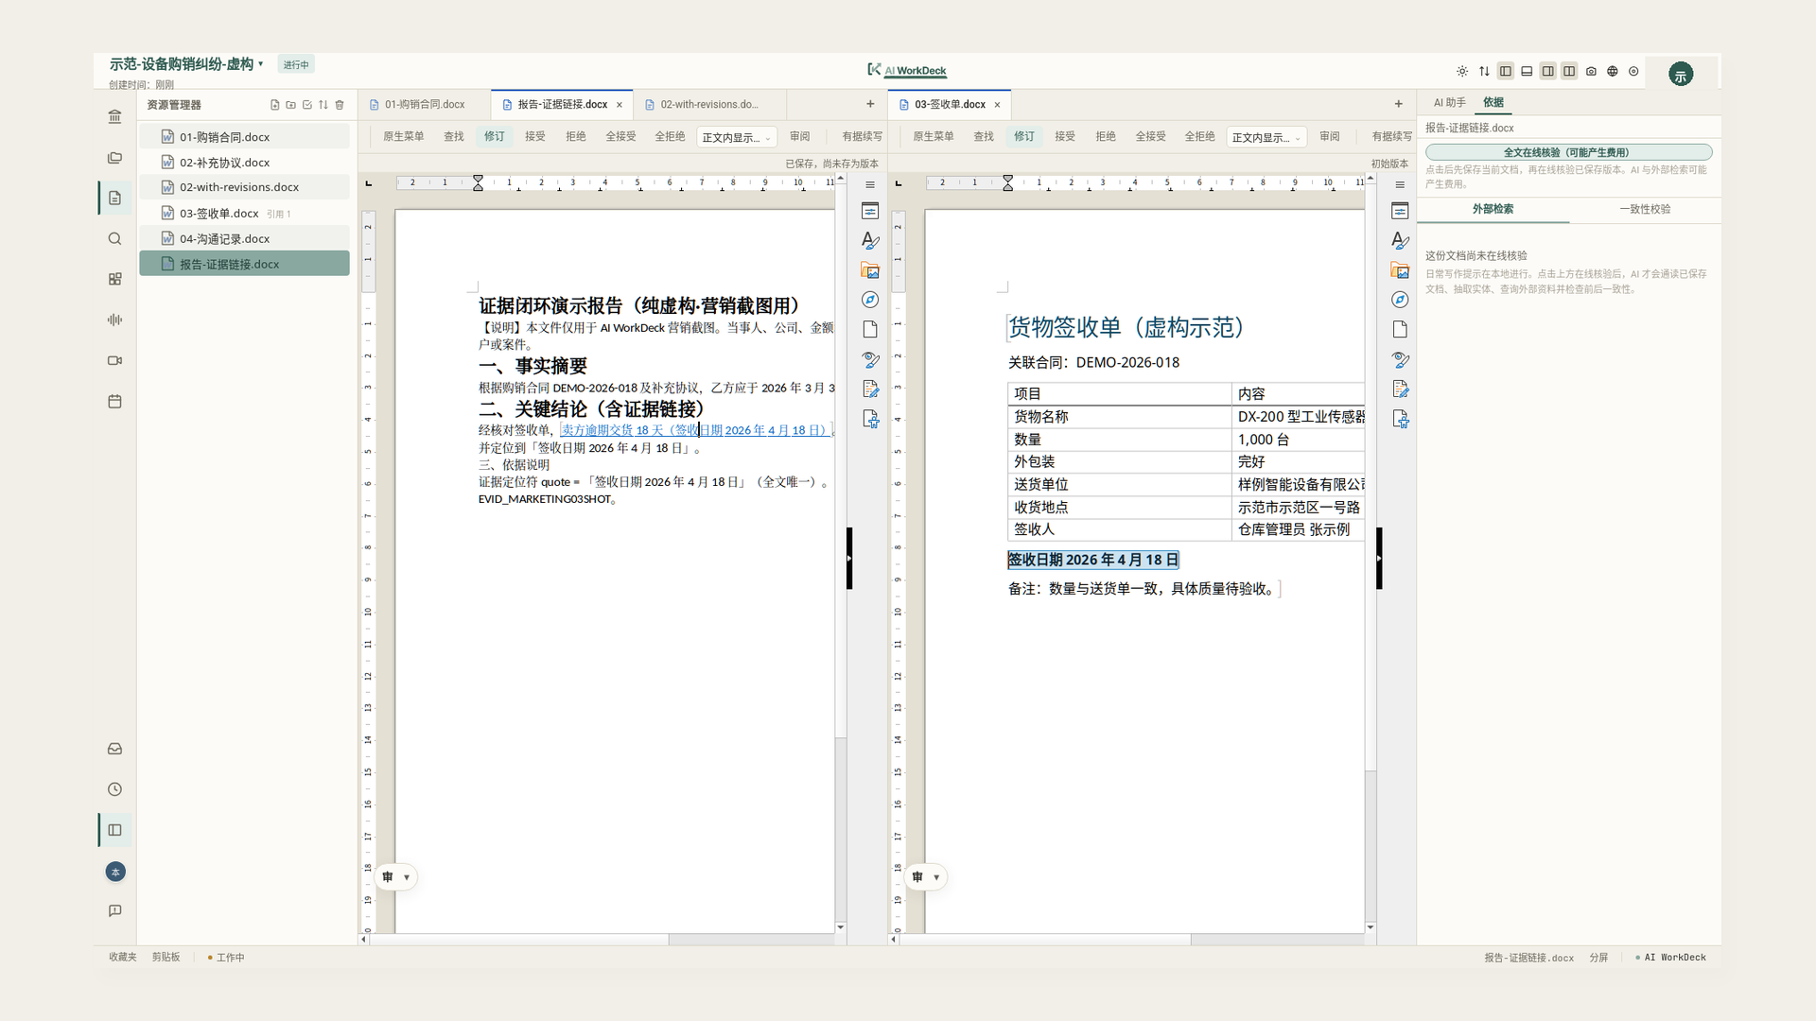
Task: Toggle 修订 track changes in right document toolbar
Action: pos(1024,136)
